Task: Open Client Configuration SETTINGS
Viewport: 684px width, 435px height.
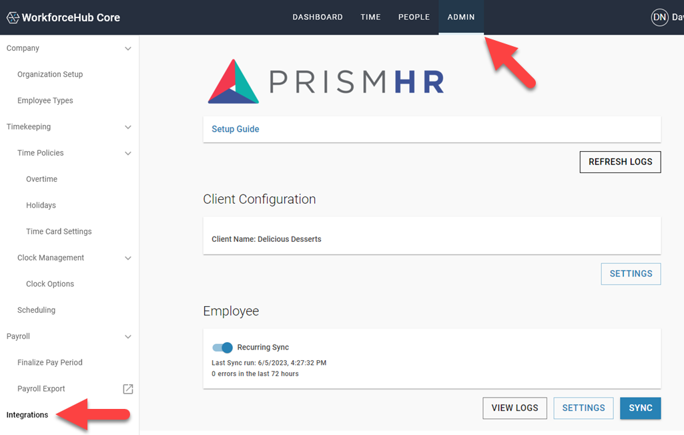Action: [630, 273]
